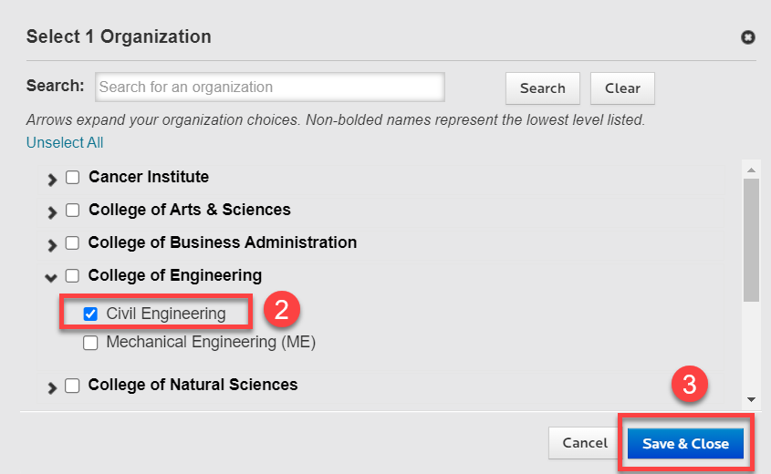This screenshot has width=771, height=474.
Task: Check College of Arts & Sciences checkbox
Action: (x=73, y=211)
